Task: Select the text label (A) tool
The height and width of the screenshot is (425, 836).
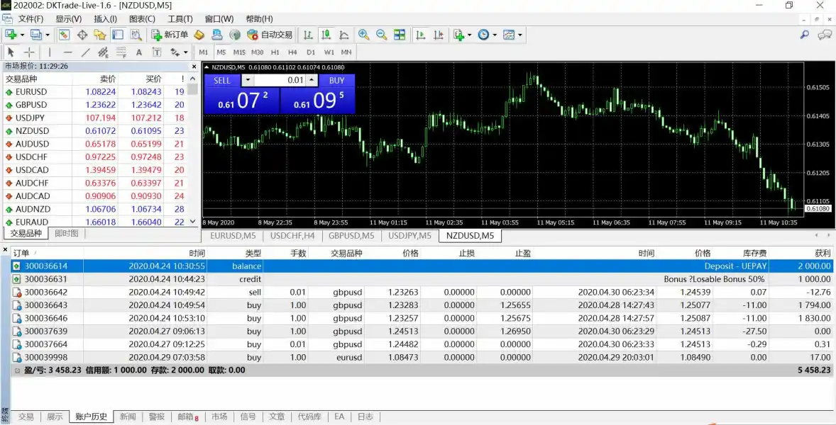Action: (x=139, y=52)
